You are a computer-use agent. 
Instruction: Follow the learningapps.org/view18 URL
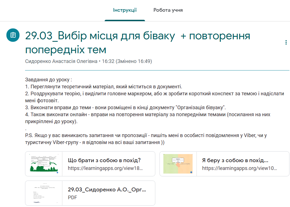tap(105, 168)
